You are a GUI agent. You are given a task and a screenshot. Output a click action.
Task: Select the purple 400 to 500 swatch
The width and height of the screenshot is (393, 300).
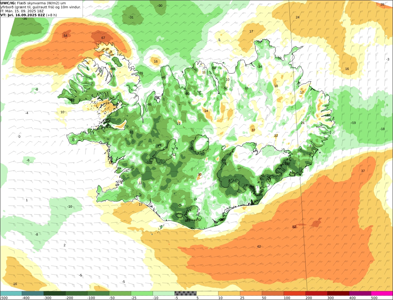[x=360, y=293]
